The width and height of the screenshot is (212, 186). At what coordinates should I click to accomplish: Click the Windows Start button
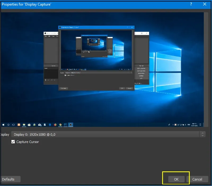tap(3, 125)
